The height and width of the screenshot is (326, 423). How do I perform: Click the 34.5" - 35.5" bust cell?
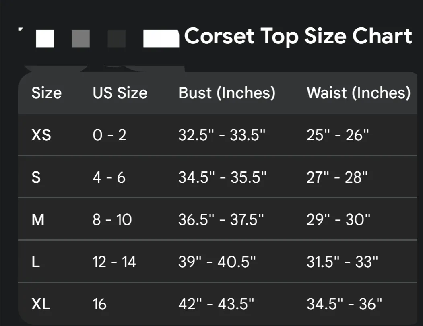click(222, 177)
